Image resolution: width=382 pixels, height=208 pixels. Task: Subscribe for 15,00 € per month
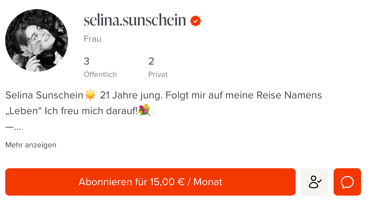150,182
